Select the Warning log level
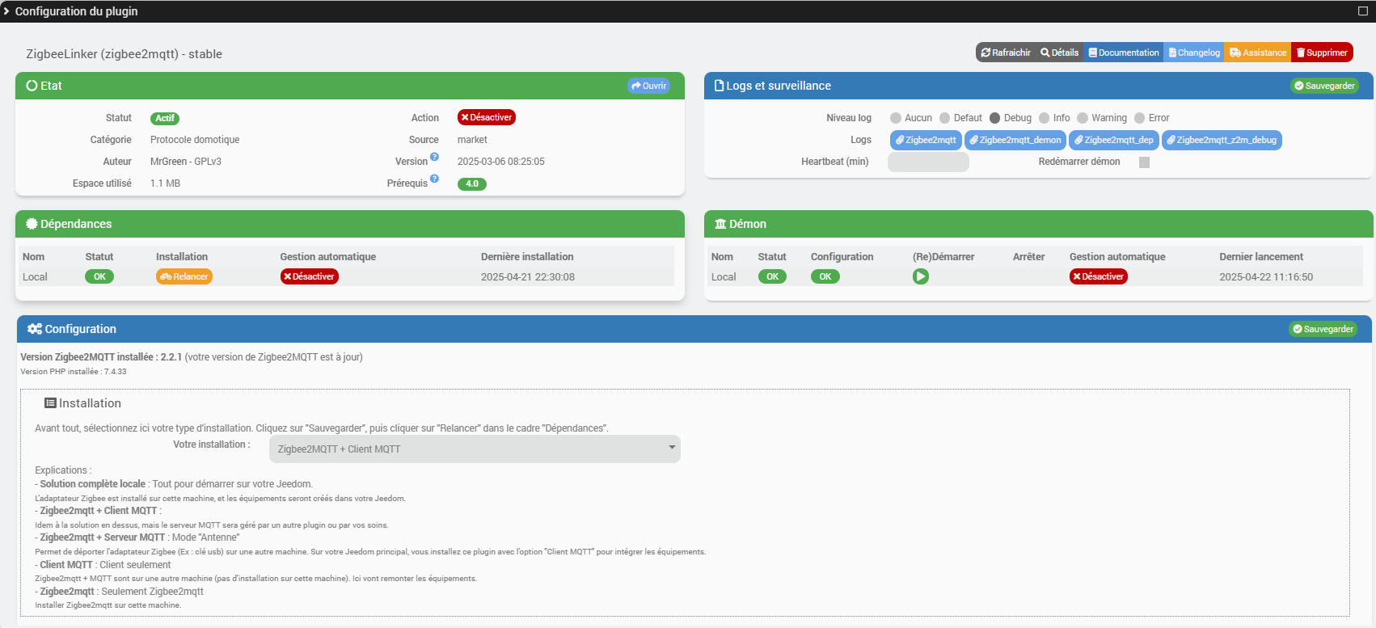Image resolution: width=1376 pixels, height=628 pixels. [x=1083, y=118]
